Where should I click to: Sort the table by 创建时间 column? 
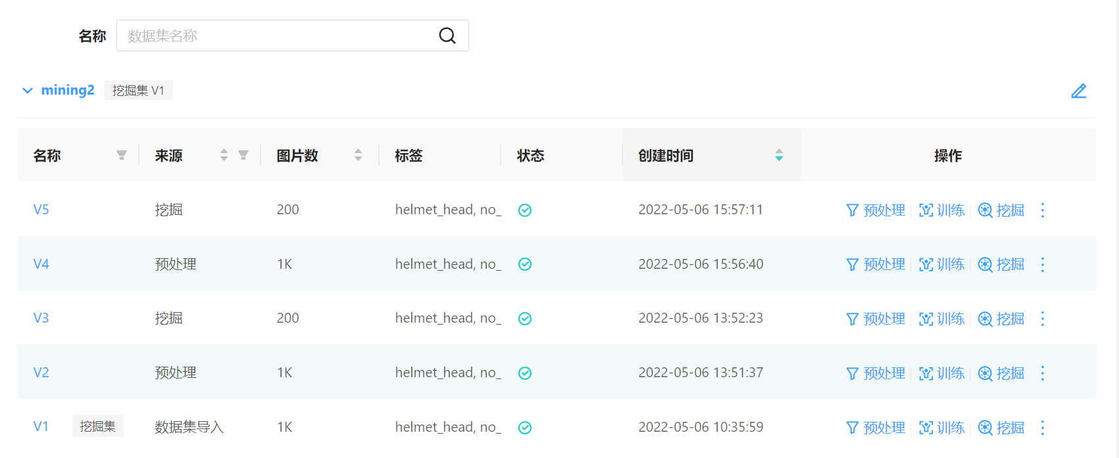[779, 155]
